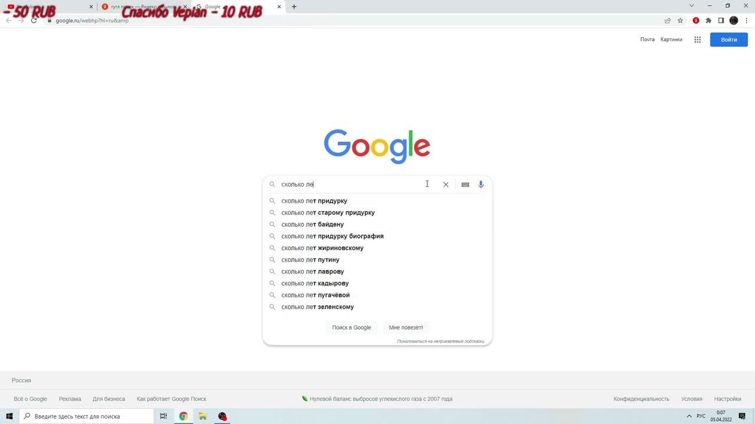Select suggestion "сколько лет придурку"

(x=377, y=201)
